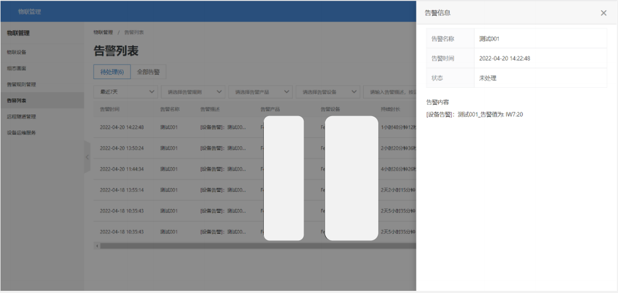Open 设备运维服务 sidebar item
The width and height of the screenshot is (618, 293).
tap(21, 133)
